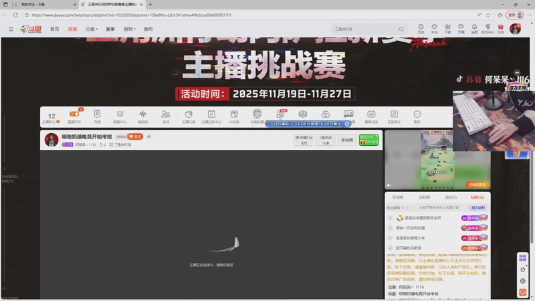
Task: Open 数据中心 chart icon
Action: point(120,116)
